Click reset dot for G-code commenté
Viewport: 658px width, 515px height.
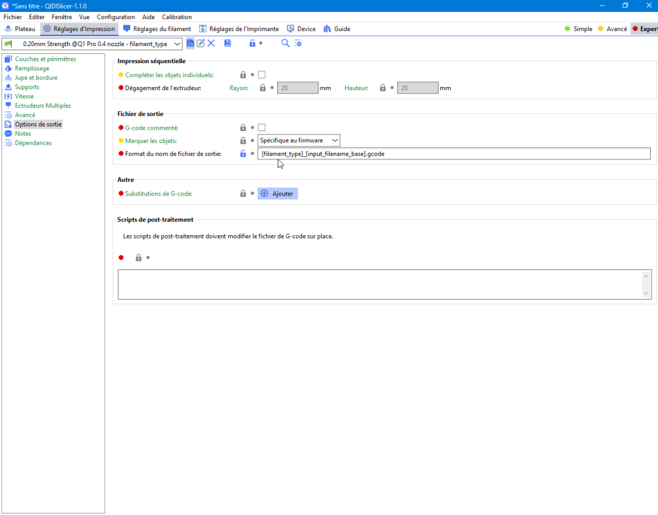point(252,128)
